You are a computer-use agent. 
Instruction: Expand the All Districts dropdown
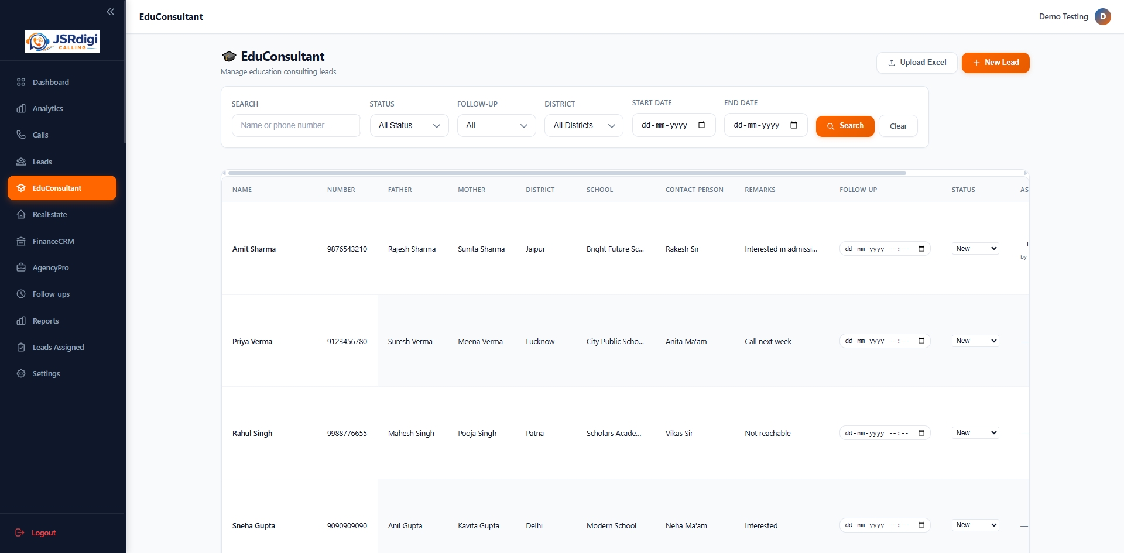click(x=584, y=126)
